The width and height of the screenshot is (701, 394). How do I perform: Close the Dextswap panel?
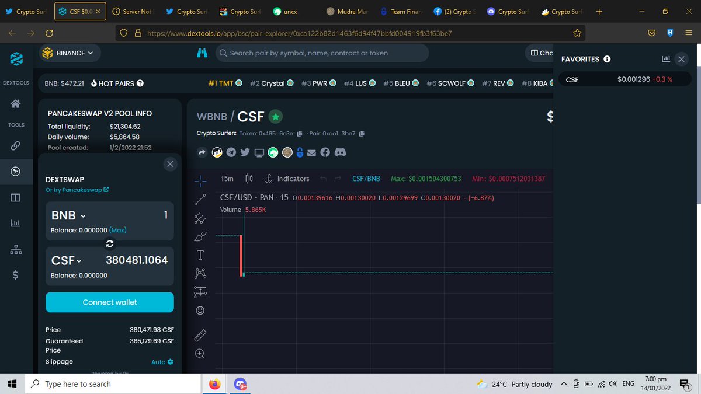170,164
